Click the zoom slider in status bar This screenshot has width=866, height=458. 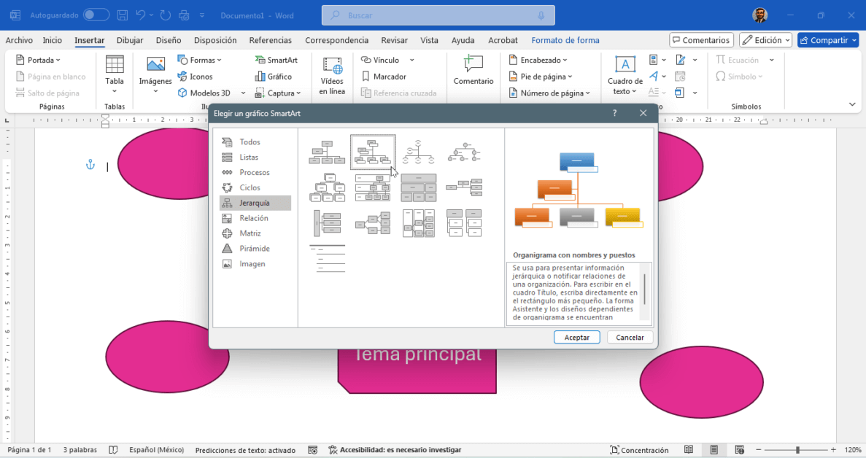tap(797, 450)
